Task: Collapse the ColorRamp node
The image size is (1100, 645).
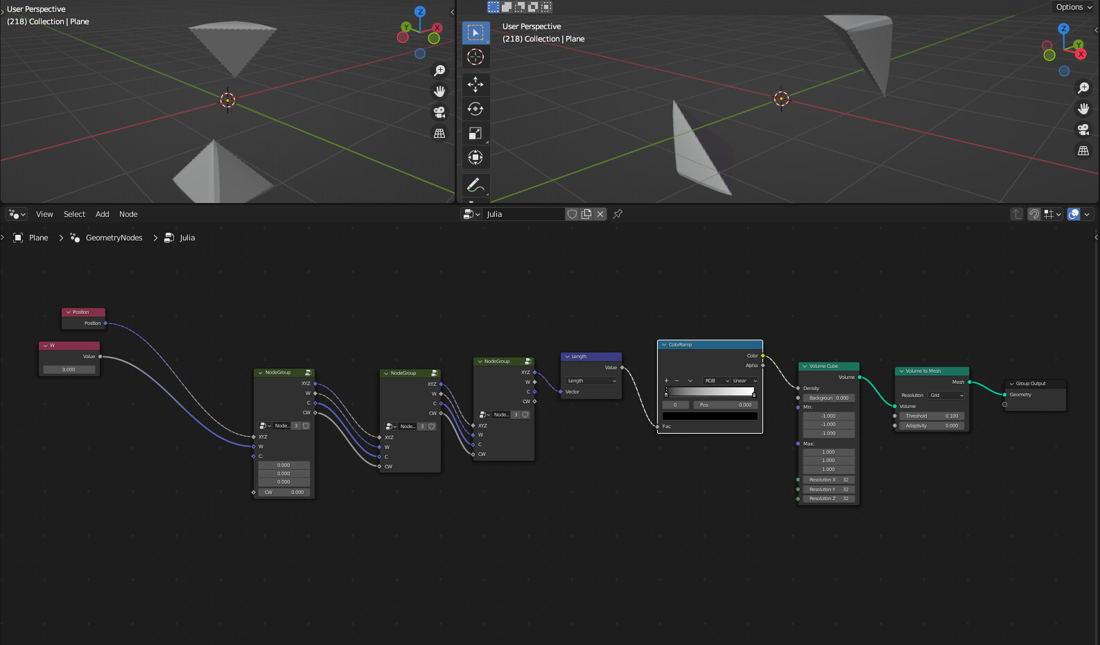Action: pos(664,344)
